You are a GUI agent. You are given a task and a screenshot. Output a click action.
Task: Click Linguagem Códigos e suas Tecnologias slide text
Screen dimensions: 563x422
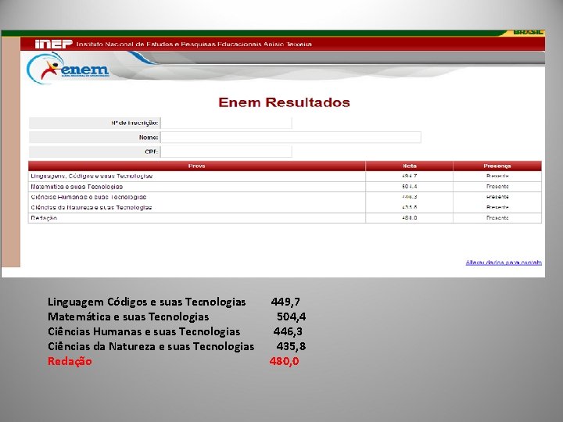coord(146,302)
